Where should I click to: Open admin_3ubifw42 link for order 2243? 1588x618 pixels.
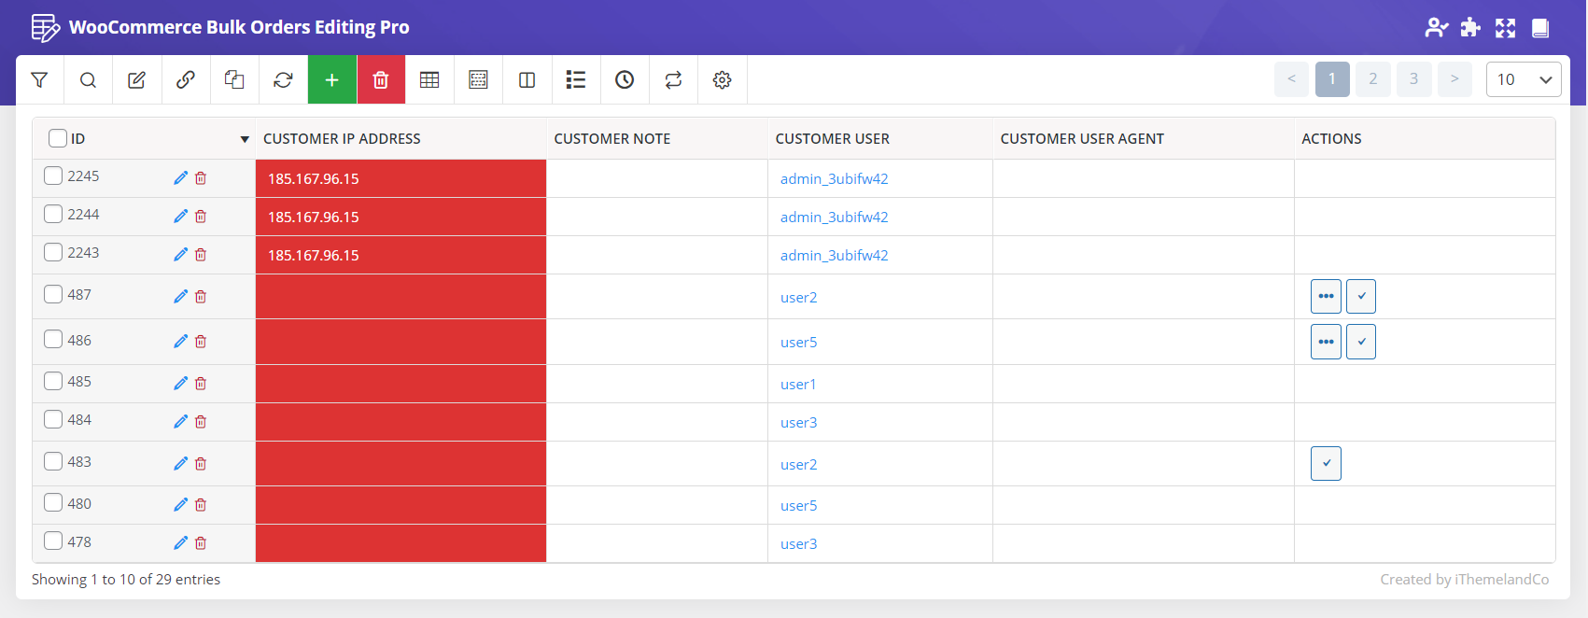coord(834,255)
